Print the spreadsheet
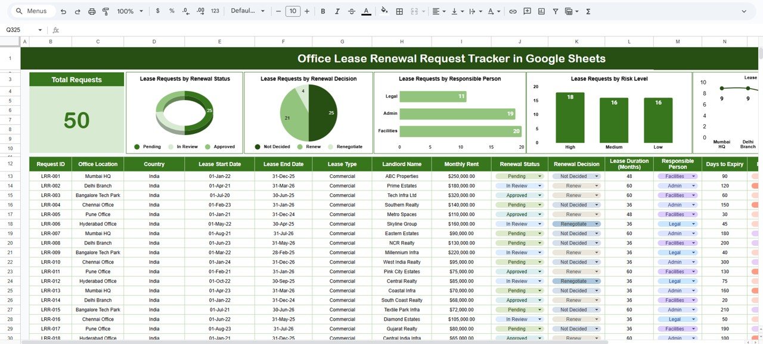The width and height of the screenshot is (763, 344). [x=91, y=11]
